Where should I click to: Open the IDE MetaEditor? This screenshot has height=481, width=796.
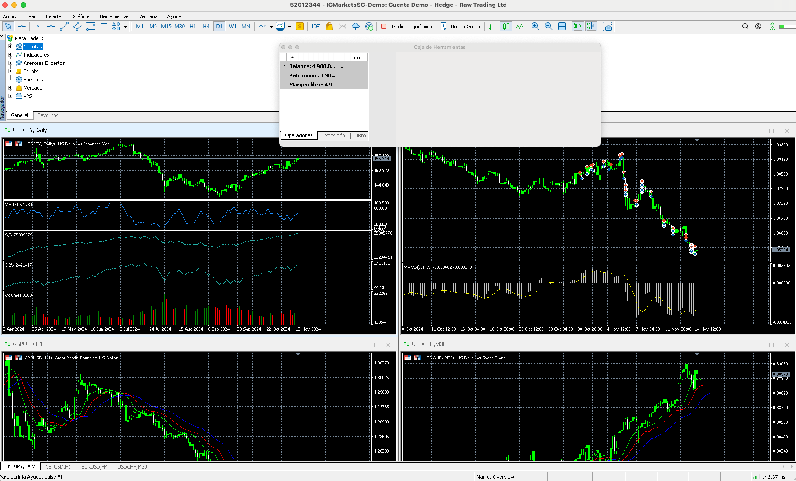pyautogui.click(x=316, y=26)
